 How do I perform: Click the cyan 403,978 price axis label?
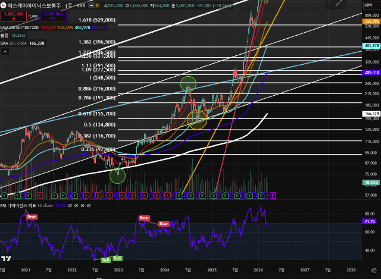371,45
